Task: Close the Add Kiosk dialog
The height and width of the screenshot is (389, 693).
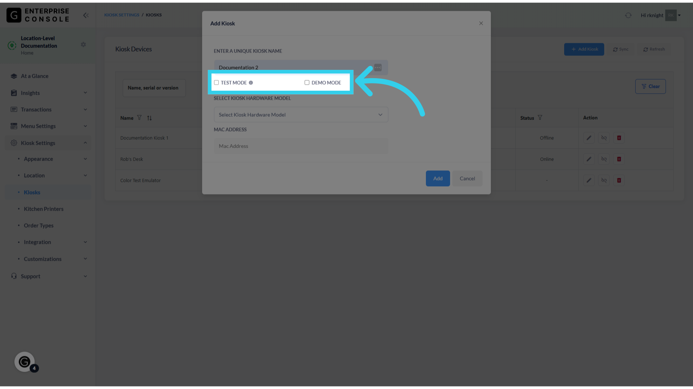Action: (481, 23)
